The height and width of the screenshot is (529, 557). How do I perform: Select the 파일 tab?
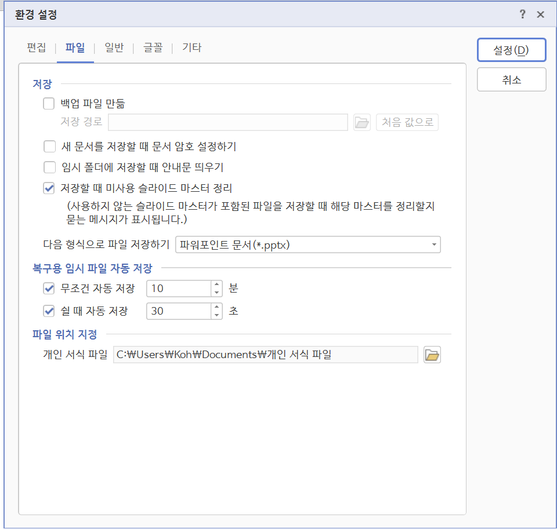tap(75, 47)
